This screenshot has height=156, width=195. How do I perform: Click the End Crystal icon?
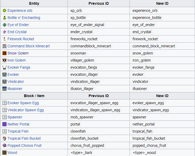[x=4, y=32]
